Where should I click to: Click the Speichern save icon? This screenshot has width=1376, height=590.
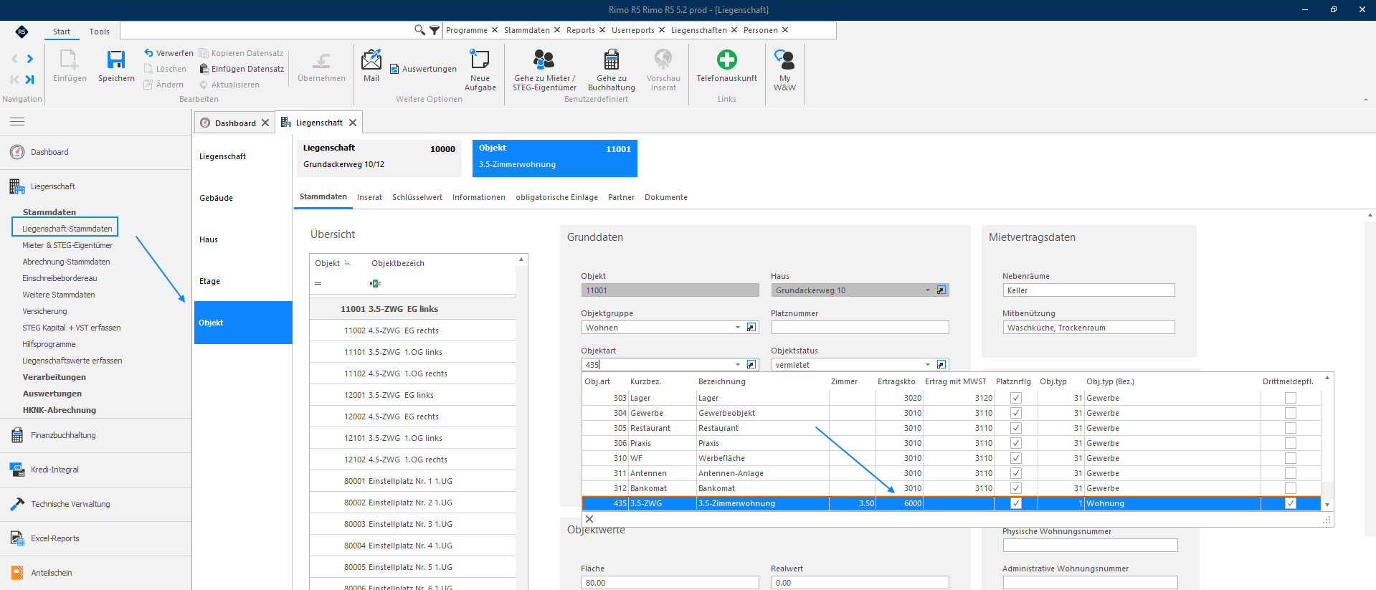116,60
